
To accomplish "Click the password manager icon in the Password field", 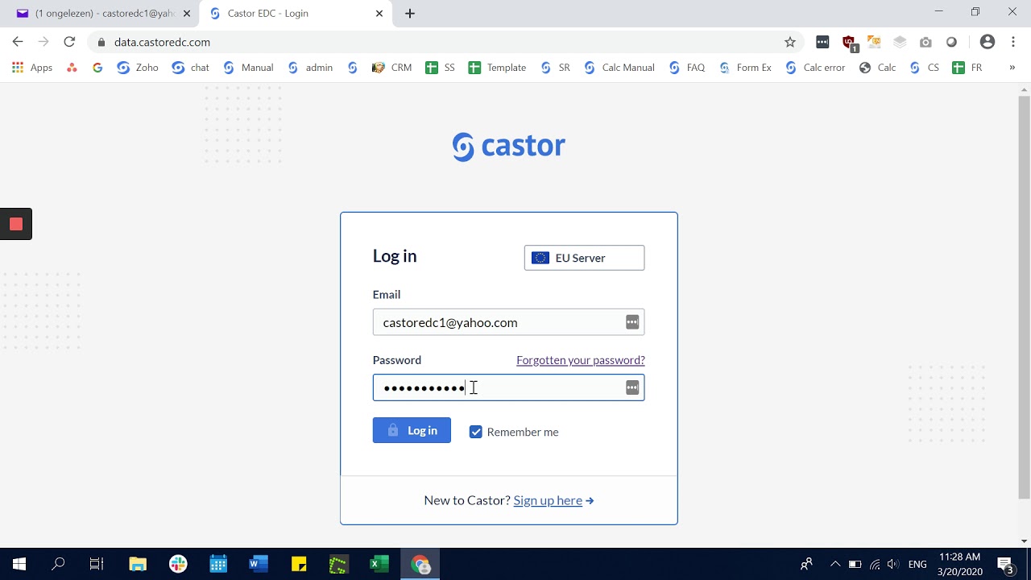I will pyautogui.click(x=632, y=387).
